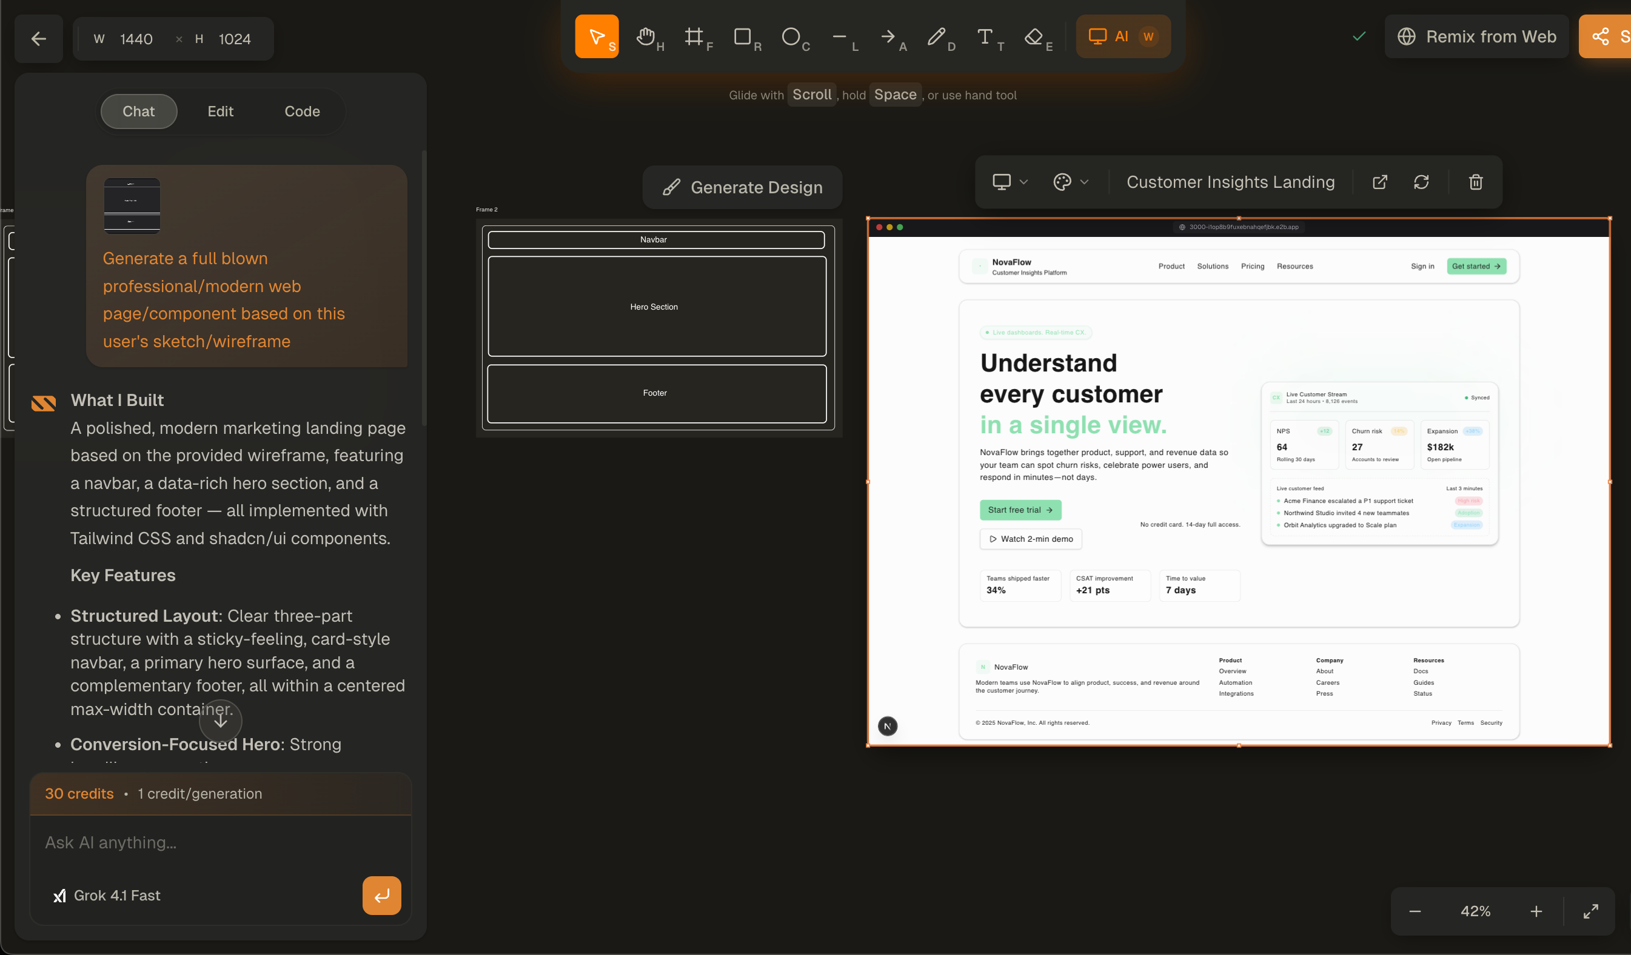Pick the Rectangle tool
Image resolution: width=1631 pixels, height=955 pixels.
pos(745,36)
